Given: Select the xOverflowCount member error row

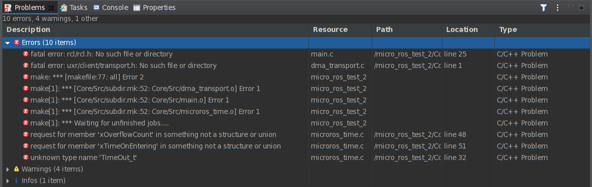Looking at the screenshot, I should pos(296,134).
